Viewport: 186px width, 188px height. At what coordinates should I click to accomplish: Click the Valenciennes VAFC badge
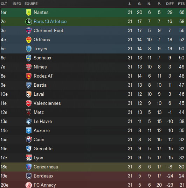coord(29,103)
